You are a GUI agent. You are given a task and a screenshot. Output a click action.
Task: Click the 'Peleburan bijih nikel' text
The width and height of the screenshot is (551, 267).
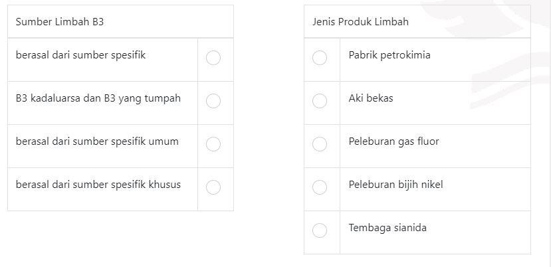[395, 185]
